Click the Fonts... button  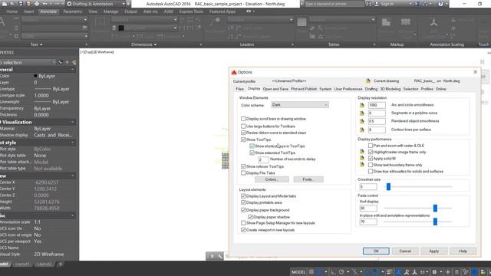308,179
